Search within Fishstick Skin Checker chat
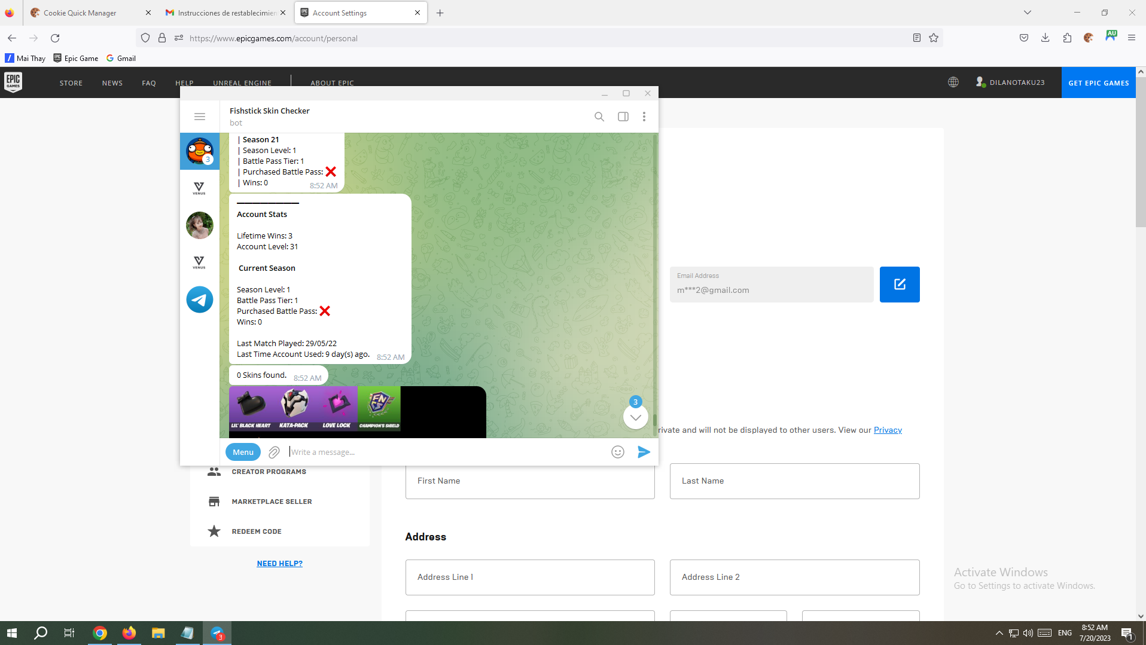Viewport: 1146px width, 645px height. [x=599, y=117]
